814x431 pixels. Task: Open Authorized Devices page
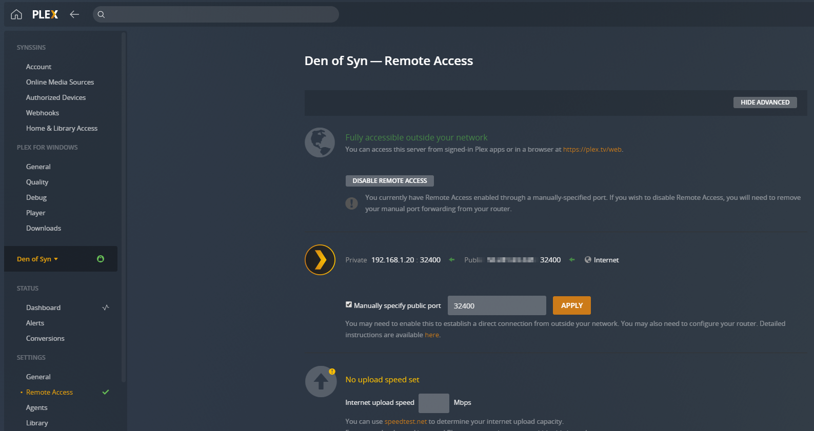click(56, 97)
